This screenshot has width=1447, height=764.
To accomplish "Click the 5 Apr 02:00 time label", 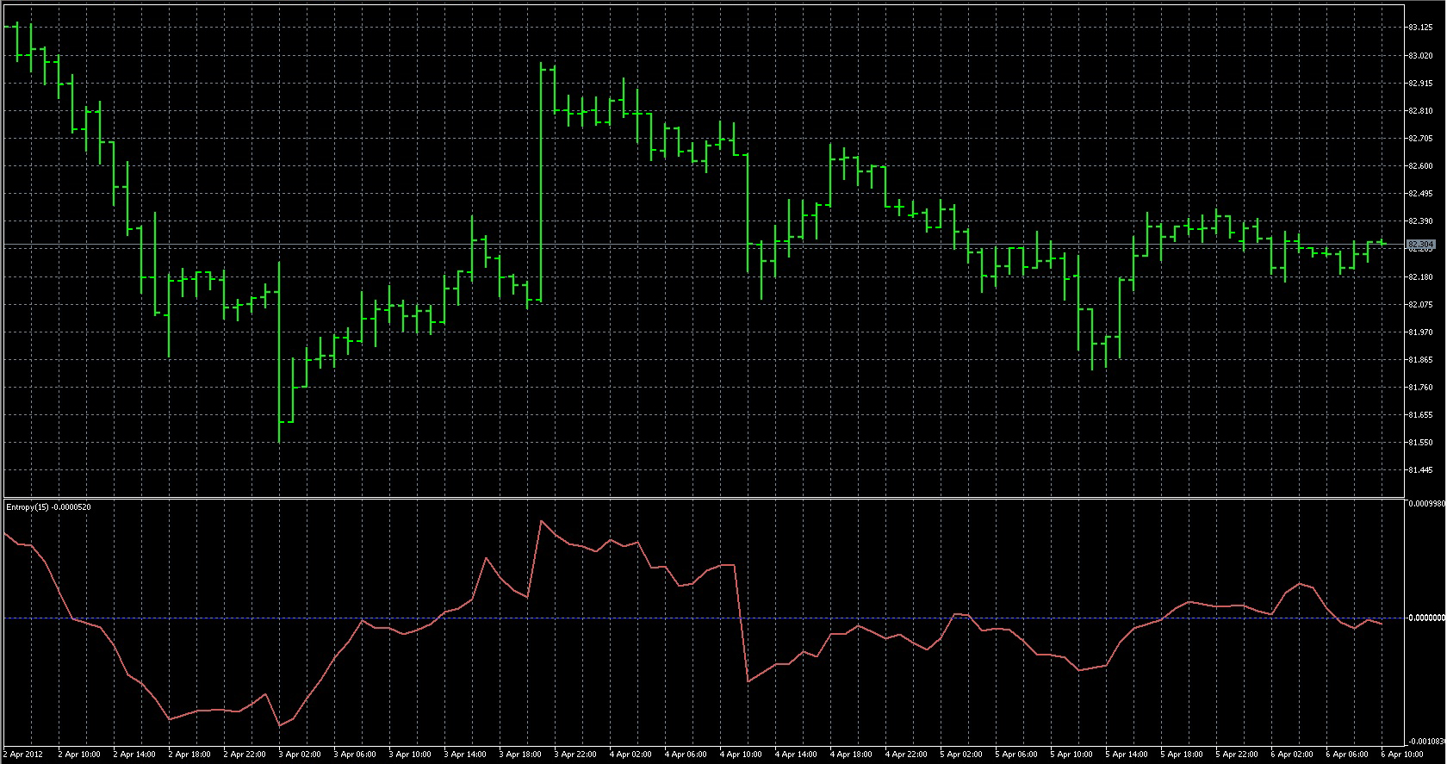I will click(x=961, y=755).
